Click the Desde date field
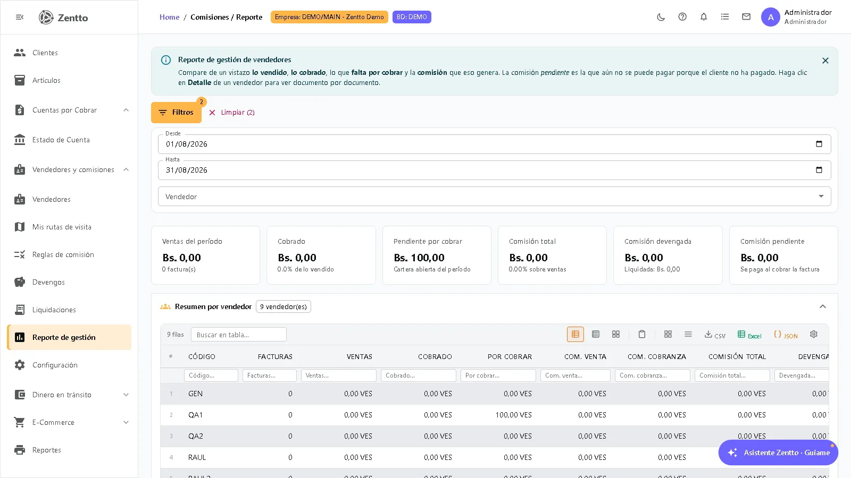Image resolution: width=851 pixels, height=478 pixels. coord(494,144)
